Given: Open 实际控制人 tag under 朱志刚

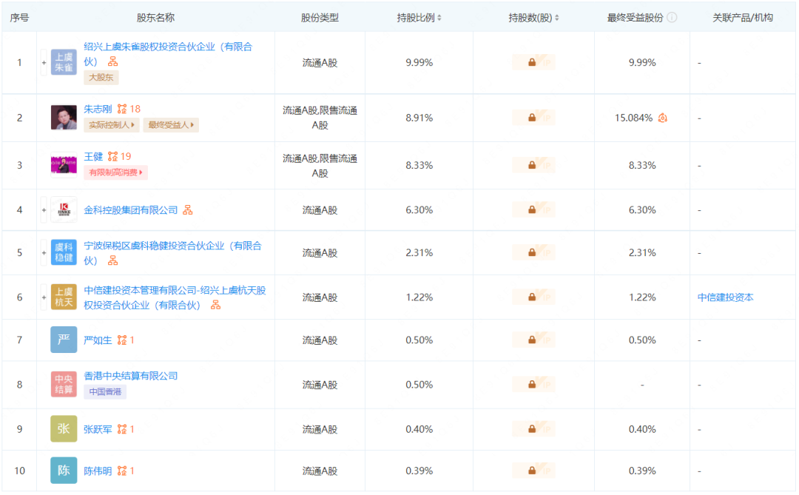Looking at the screenshot, I should coord(112,125).
